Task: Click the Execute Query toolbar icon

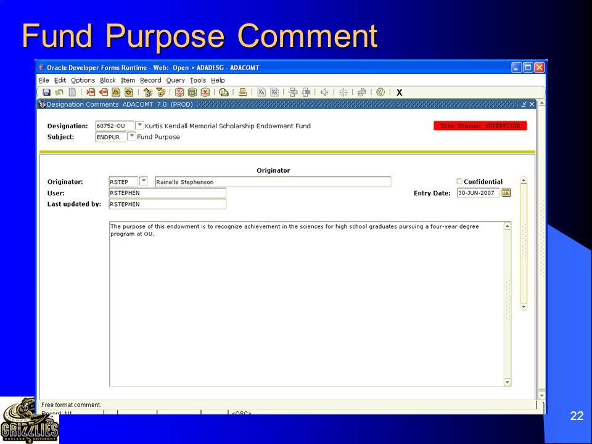Action: [192, 92]
